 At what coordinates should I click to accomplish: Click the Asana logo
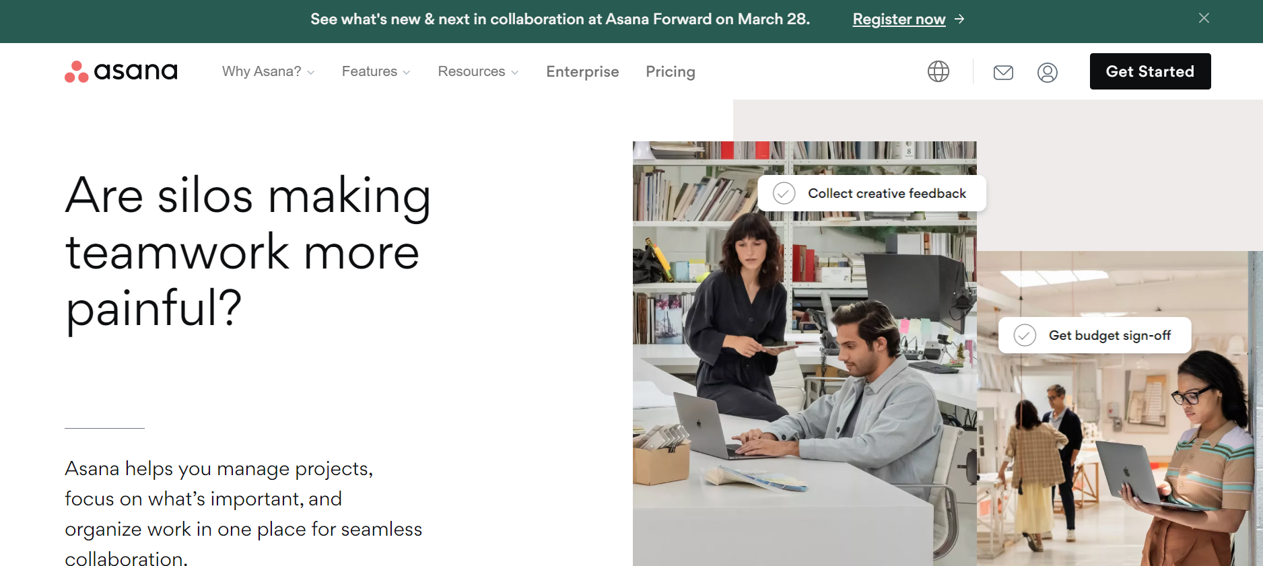121,71
